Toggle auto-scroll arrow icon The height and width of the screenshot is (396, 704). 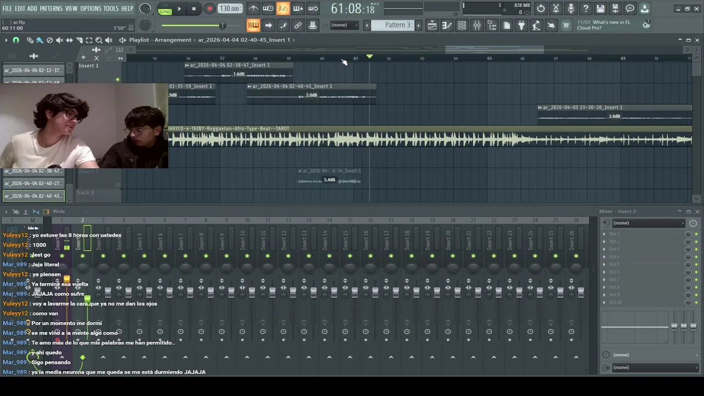pyautogui.click(x=268, y=25)
